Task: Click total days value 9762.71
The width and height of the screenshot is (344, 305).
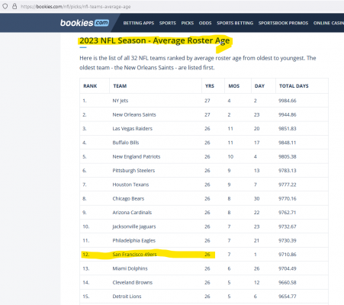Action: (x=288, y=213)
